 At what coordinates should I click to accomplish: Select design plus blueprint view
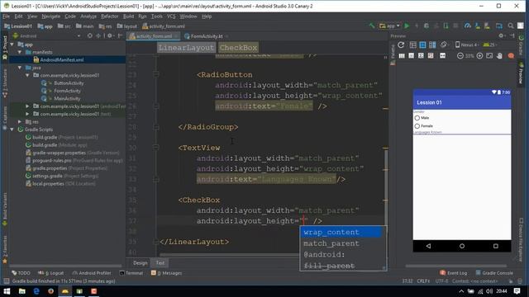pos(432,45)
